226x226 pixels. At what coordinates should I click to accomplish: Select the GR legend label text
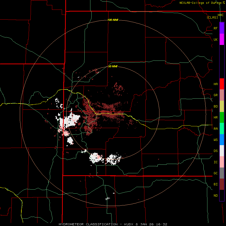pos(215,95)
